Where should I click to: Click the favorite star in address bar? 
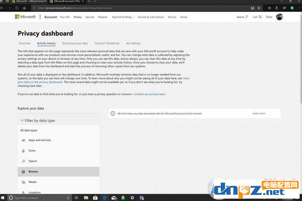tap(259, 8)
